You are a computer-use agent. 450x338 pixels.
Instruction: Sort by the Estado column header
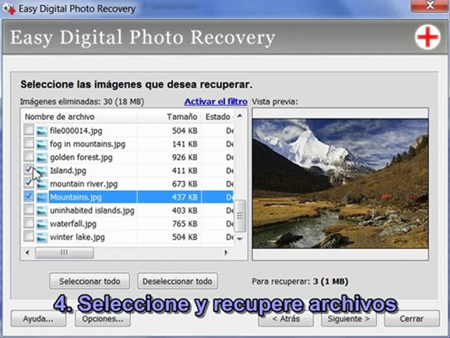(x=217, y=117)
